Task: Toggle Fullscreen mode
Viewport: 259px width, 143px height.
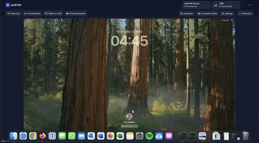Action: tap(245, 14)
